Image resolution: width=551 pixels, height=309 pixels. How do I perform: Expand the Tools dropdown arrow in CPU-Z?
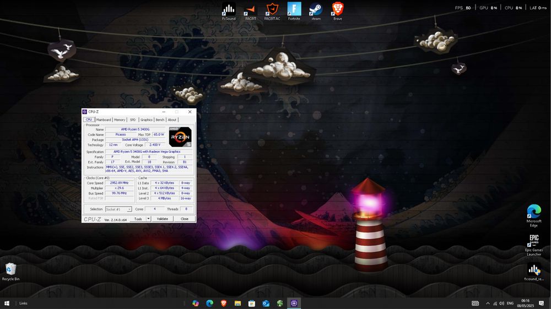coord(148,219)
